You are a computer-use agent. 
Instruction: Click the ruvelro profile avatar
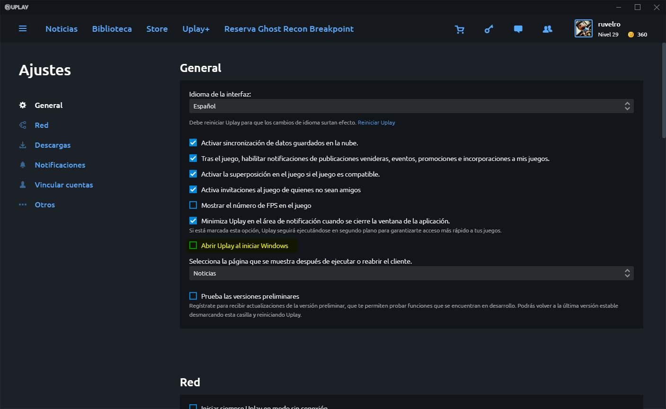584,29
